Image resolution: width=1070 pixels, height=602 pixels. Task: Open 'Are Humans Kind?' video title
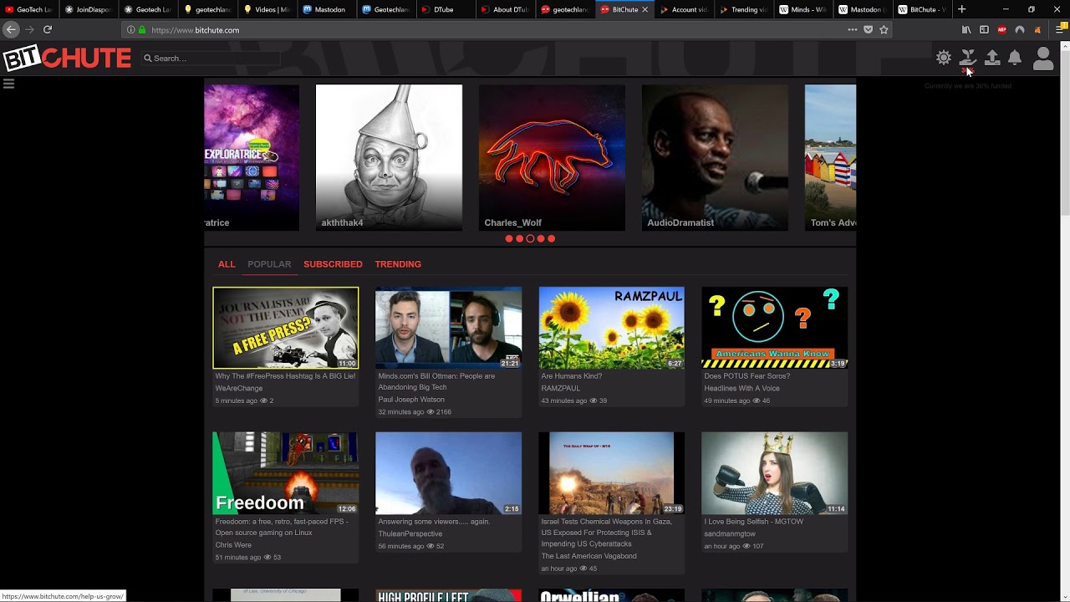tap(572, 376)
